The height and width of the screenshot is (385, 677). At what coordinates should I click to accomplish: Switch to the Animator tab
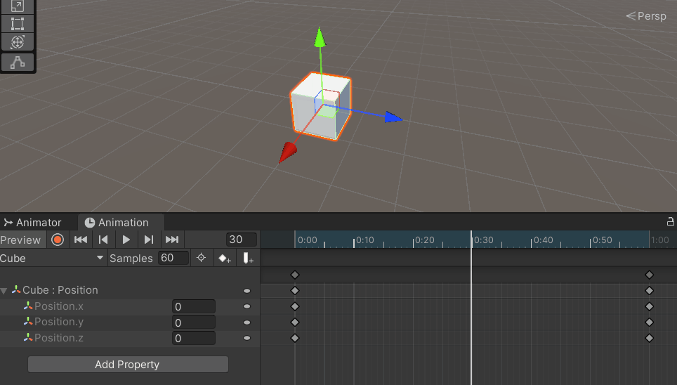pyautogui.click(x=32, y=223)
